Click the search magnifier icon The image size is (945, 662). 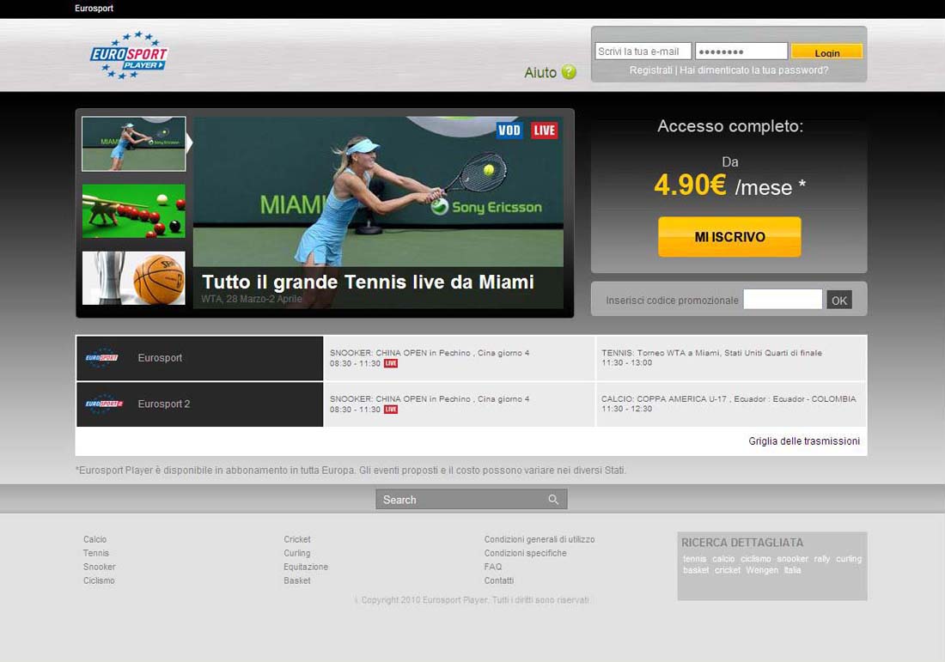[553, 500]
